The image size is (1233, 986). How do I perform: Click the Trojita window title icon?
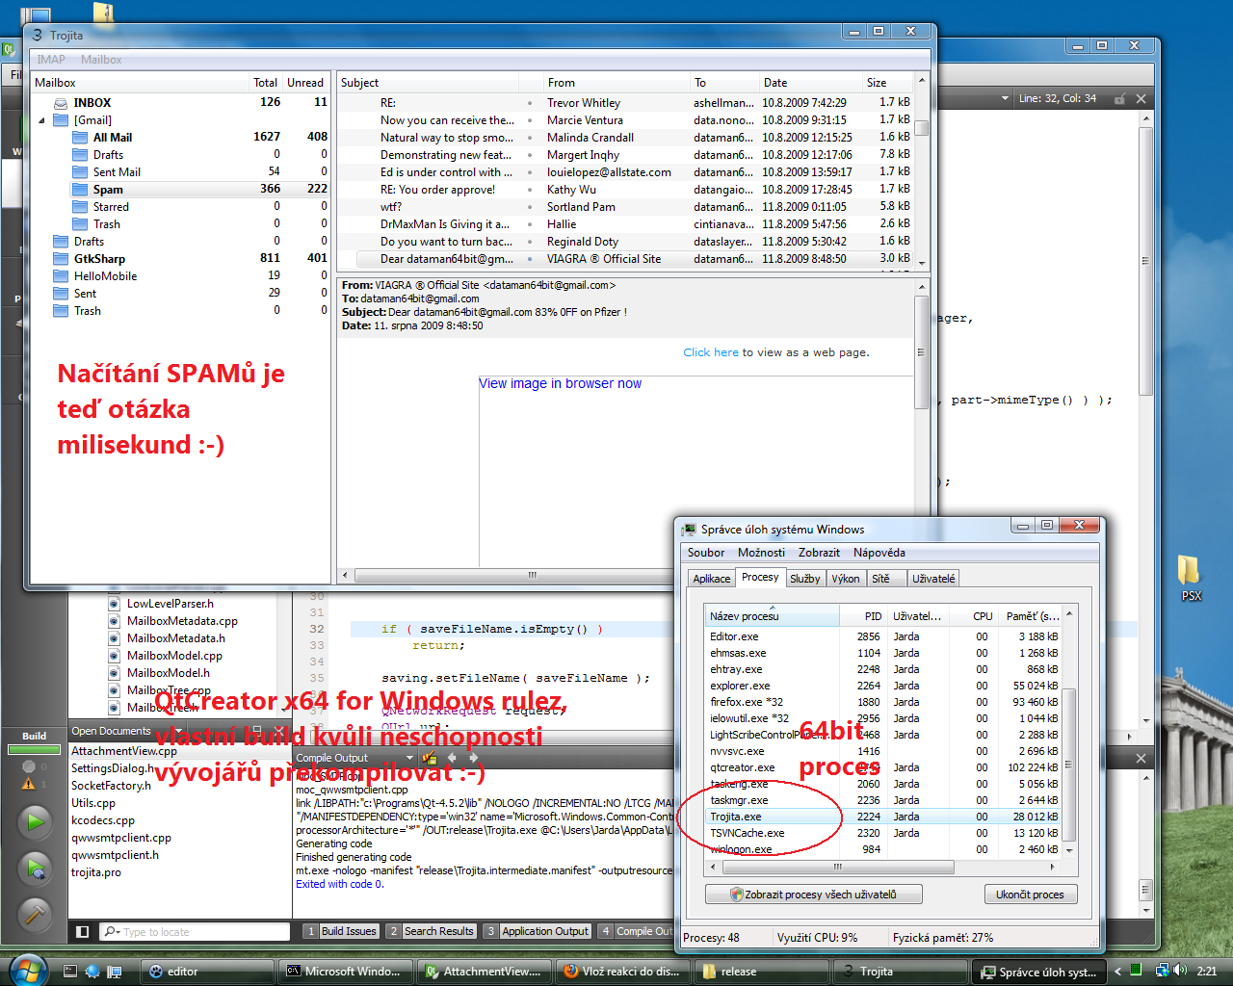[x=38, y=35]
